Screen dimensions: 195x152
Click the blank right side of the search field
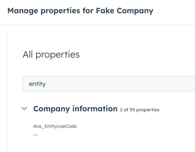(165, 84)
